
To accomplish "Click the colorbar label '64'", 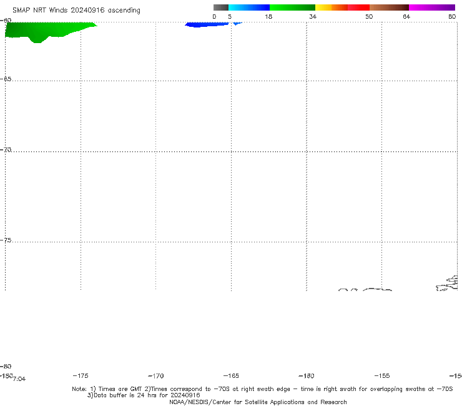I will click(406, 16).
